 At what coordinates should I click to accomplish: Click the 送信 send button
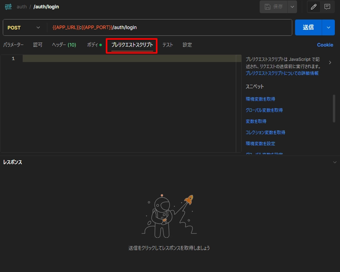pyautogui.click(x=308, y=27)
